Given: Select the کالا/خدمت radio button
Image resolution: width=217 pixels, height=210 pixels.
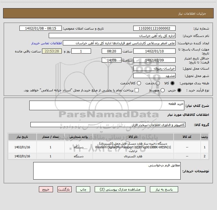Looking at the screenshot, I should pos(139,83).
